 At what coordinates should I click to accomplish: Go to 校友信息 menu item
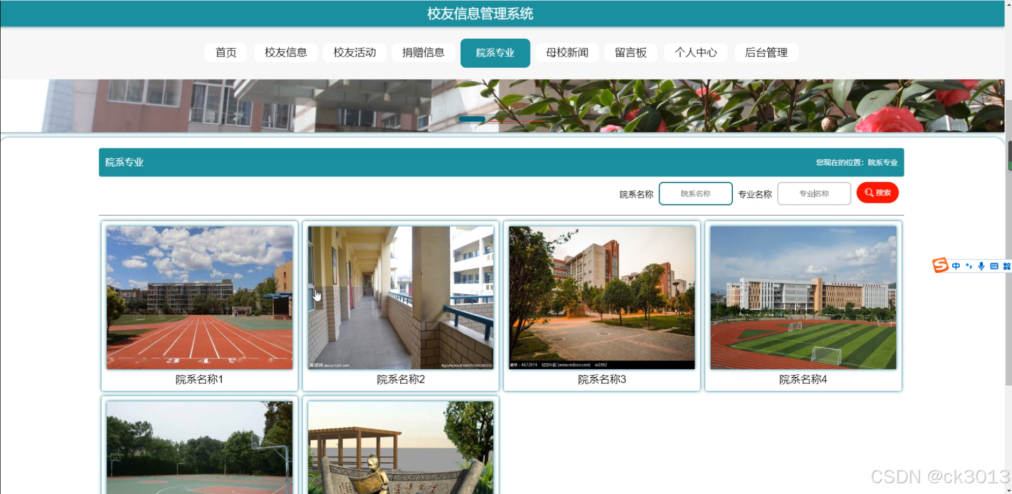pos(286,53)
